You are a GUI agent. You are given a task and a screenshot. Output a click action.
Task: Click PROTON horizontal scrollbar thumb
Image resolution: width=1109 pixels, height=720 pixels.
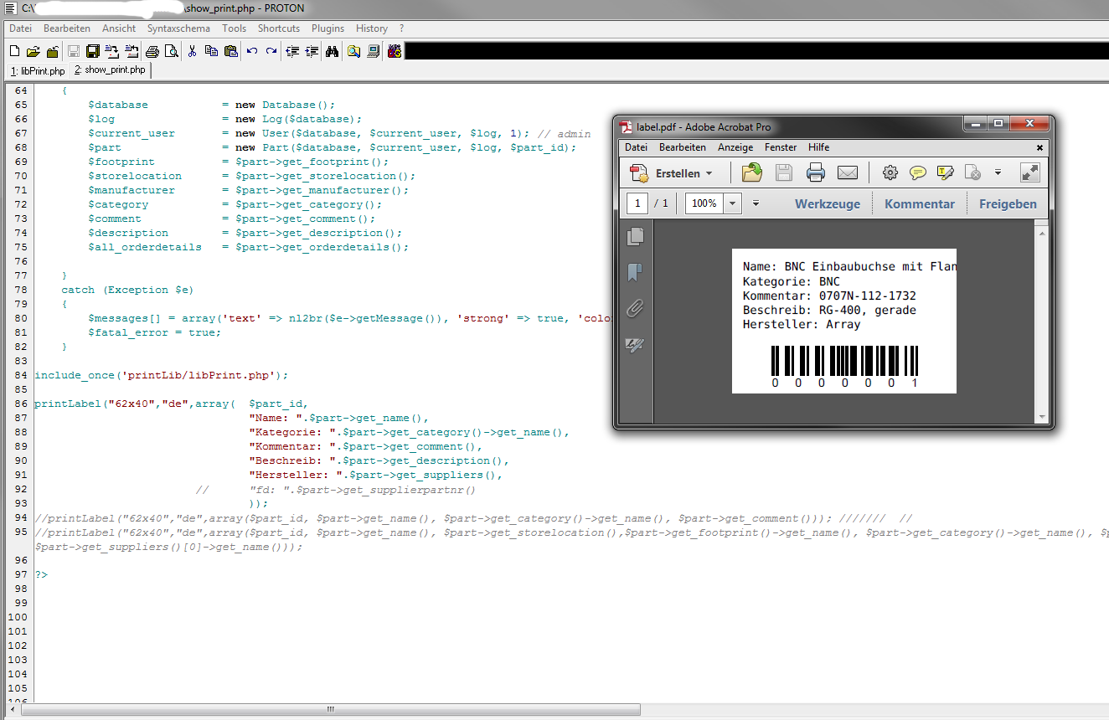click(x=330, y=710)
